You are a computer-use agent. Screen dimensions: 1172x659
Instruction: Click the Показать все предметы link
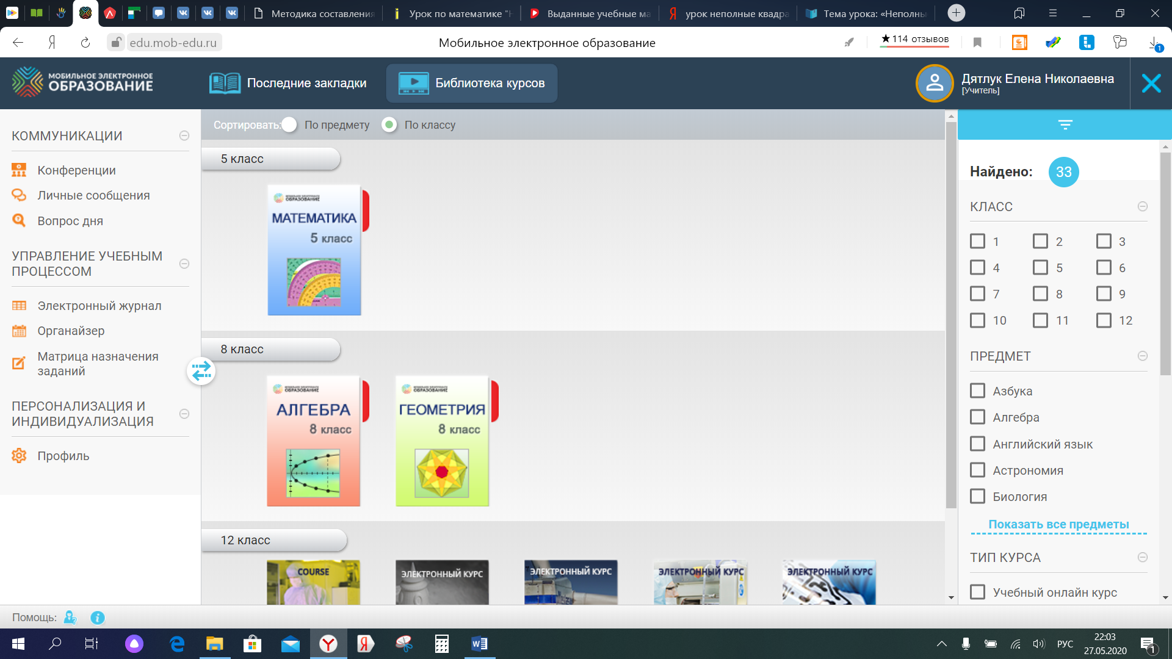point(1058,524)
